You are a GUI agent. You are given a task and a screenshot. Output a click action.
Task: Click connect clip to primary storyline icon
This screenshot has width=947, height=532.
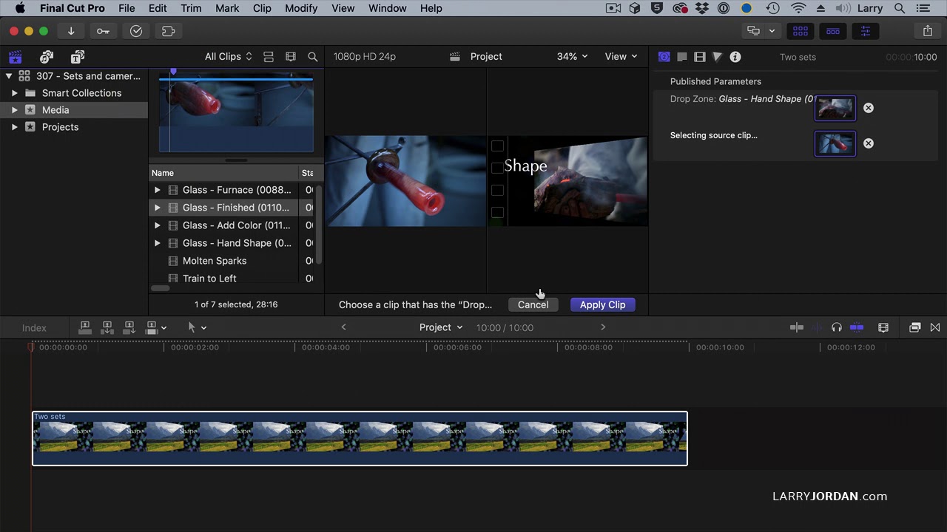pyautogui.click(x=85, y=327)
